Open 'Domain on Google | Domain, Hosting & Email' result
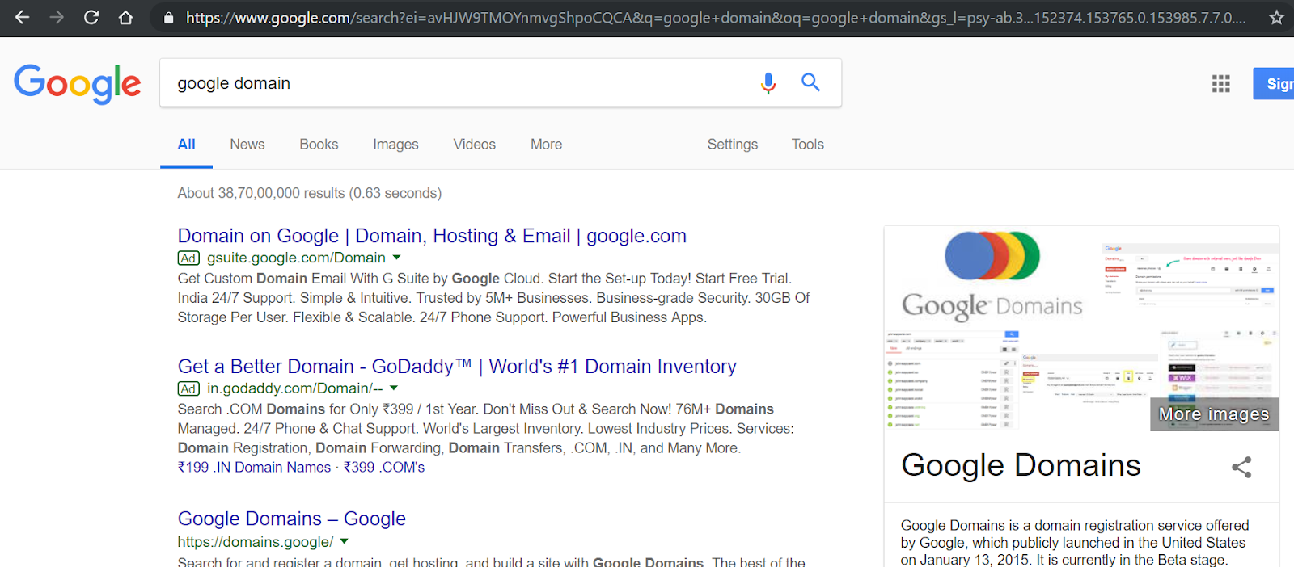Screen dimensions: 1294x567 tap(432, 236)
